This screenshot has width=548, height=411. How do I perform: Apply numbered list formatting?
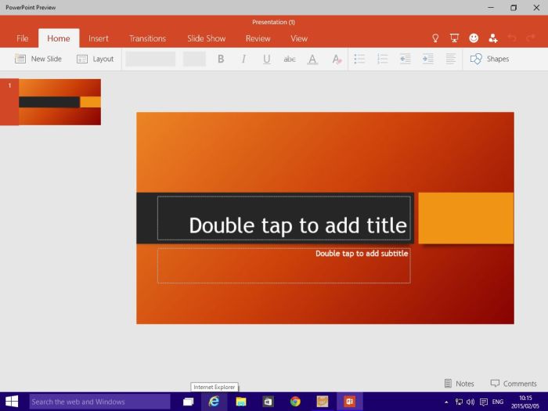382,59
